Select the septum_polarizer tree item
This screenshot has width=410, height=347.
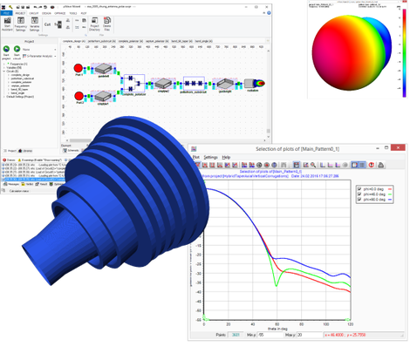coord(20,85)
